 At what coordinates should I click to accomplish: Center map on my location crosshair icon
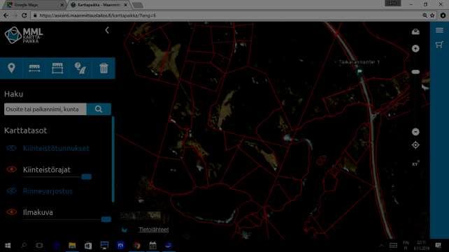415,145
